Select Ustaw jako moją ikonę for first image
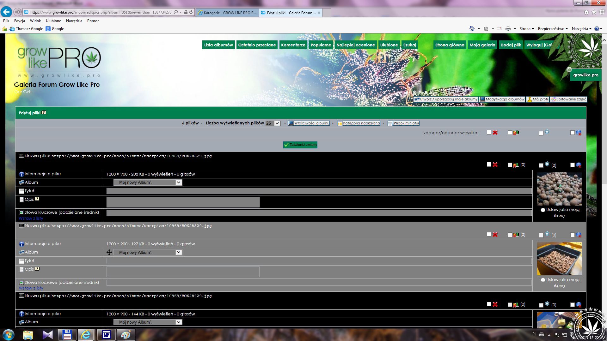 point(543,210)
